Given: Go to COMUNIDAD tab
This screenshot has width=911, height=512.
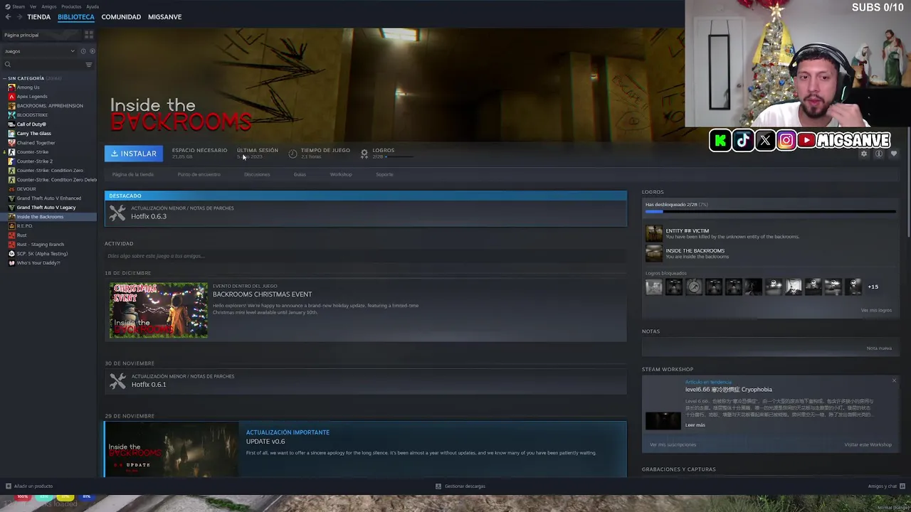Looking at the screenshot, I should (121, 16).
